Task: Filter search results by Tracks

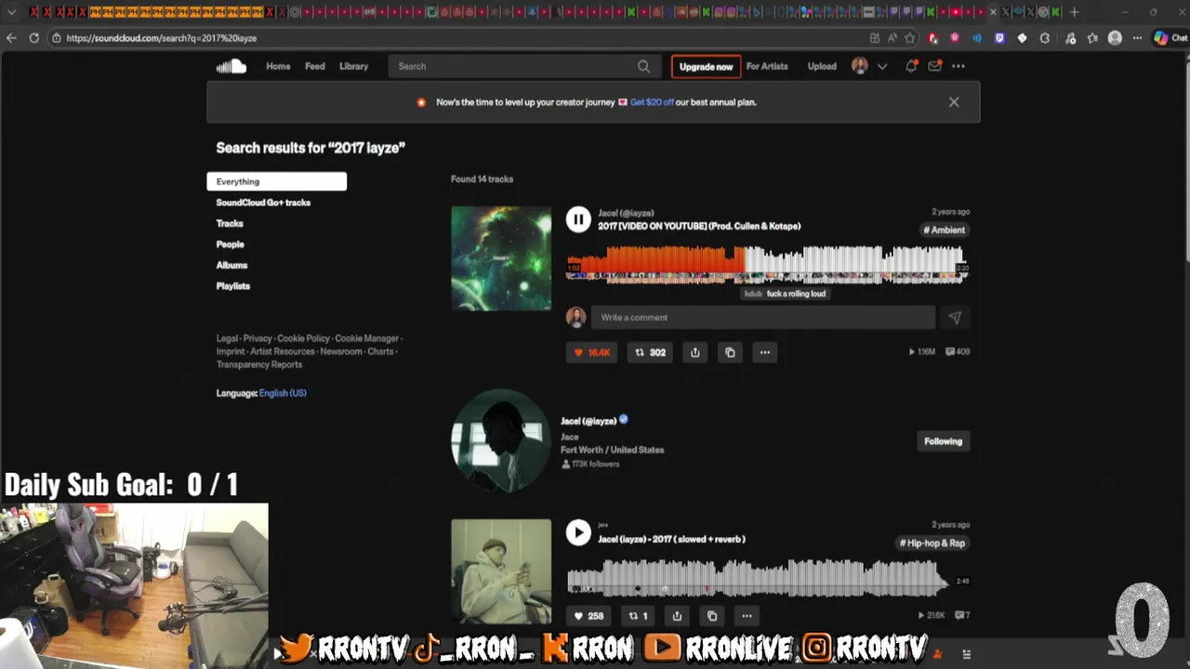Action: click(x=230, y=223)
